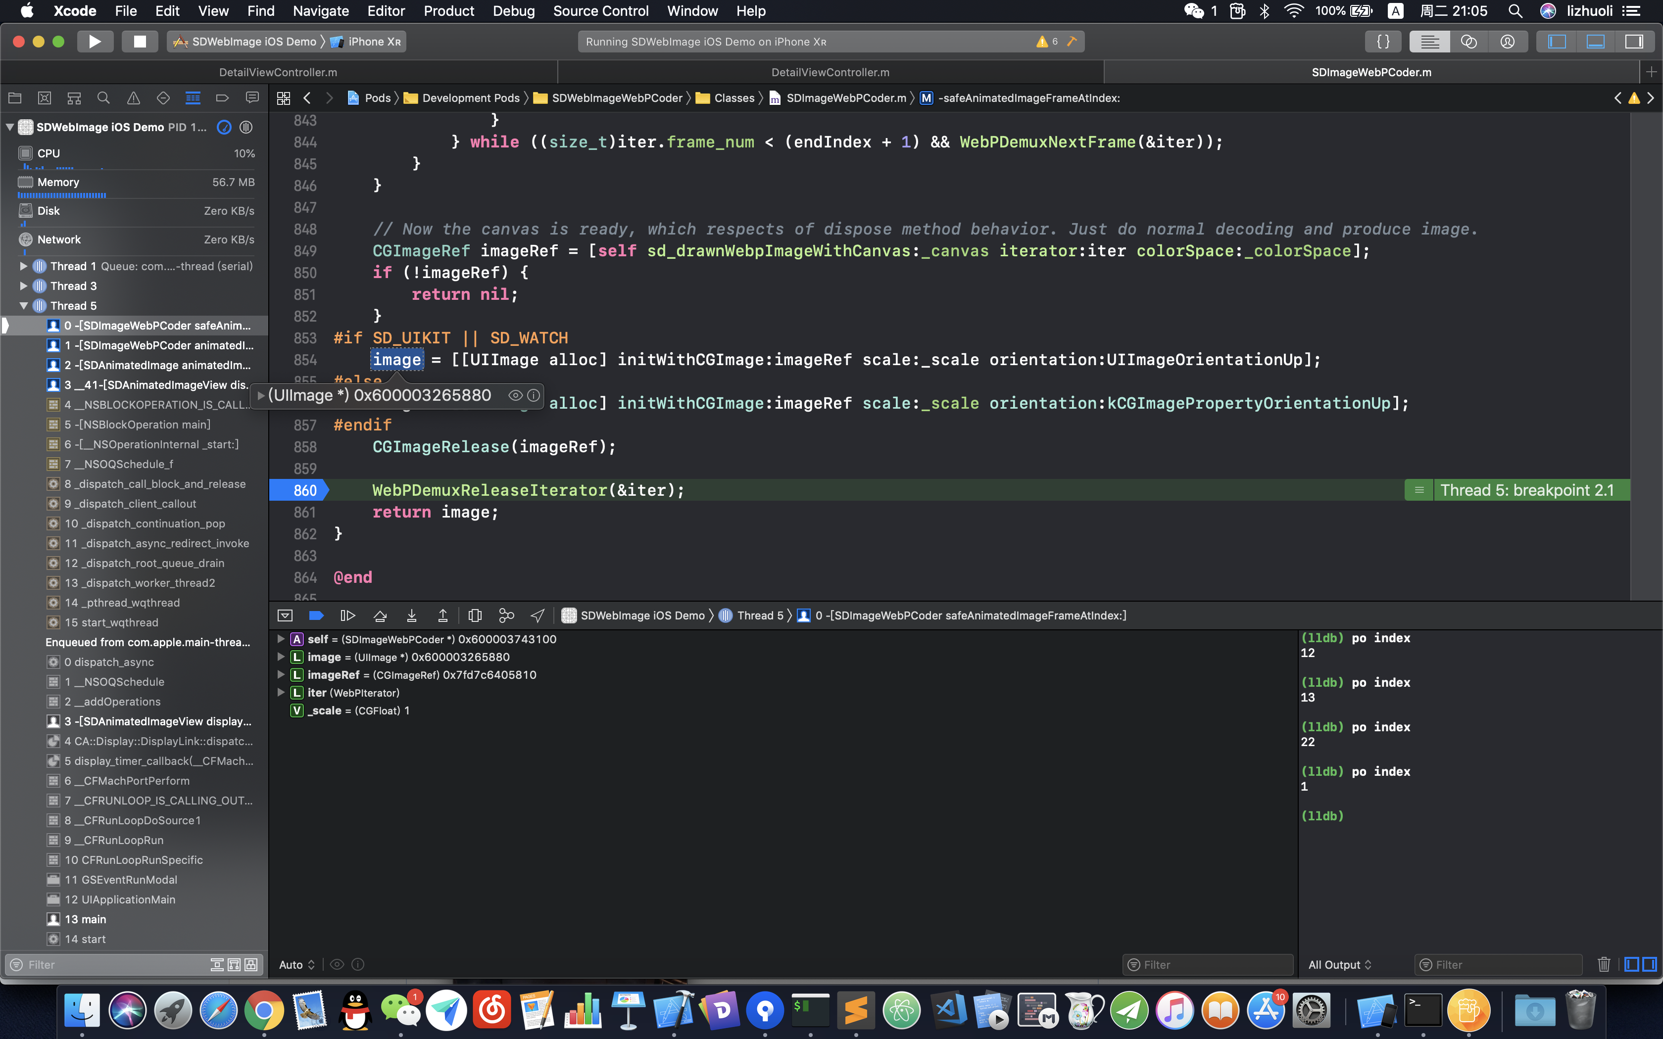Switch to the SDImageWebPCoder.m tab

click(1371, 72)
